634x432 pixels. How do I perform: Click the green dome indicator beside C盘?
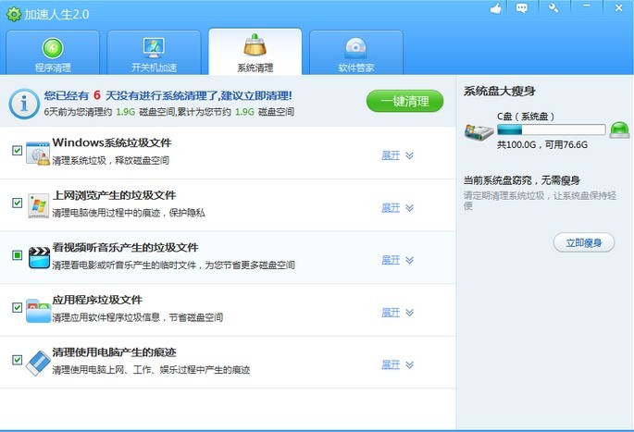(619, 130)
